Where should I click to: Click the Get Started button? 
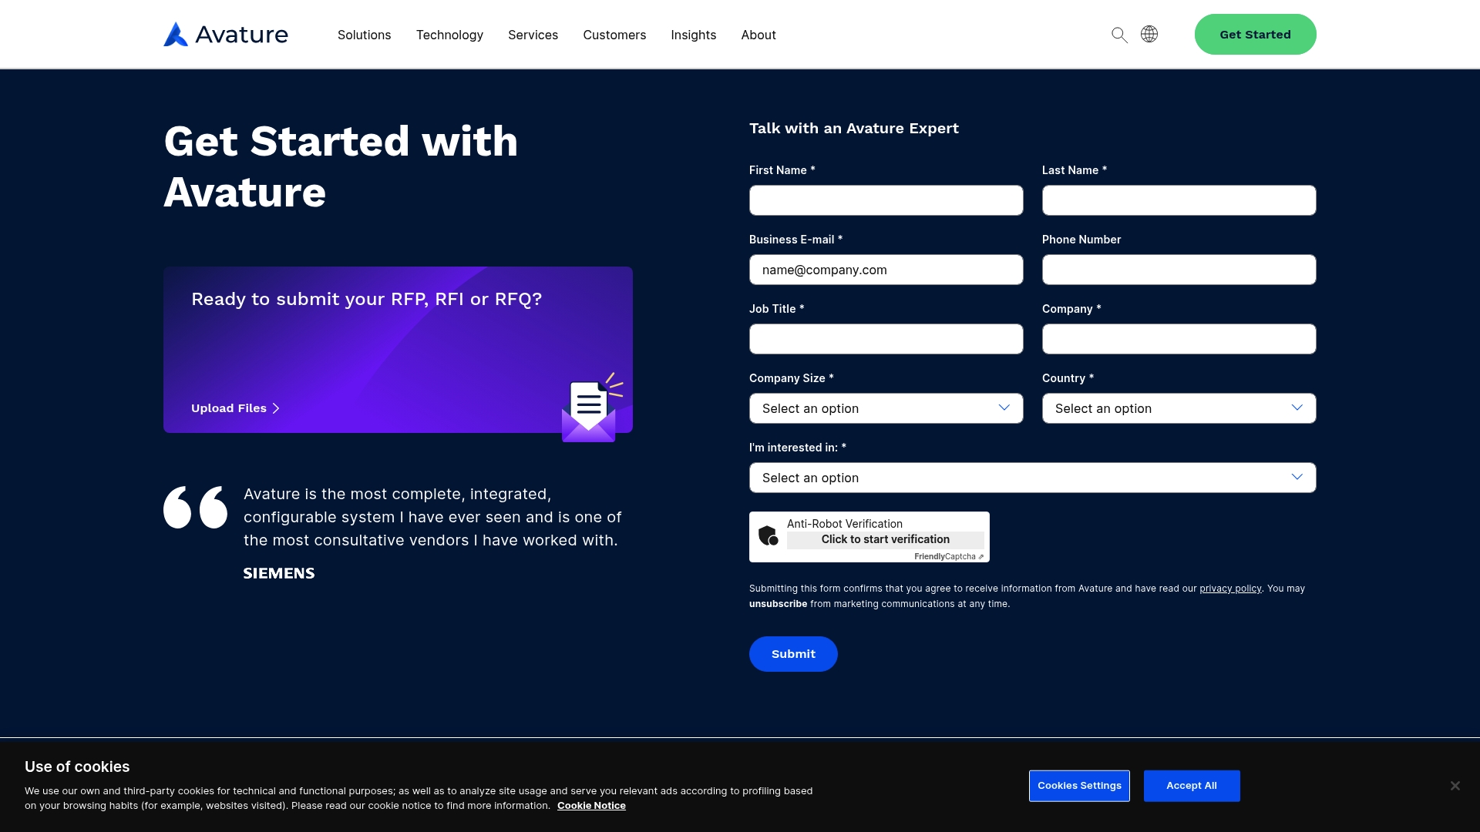click(1254, 34)
